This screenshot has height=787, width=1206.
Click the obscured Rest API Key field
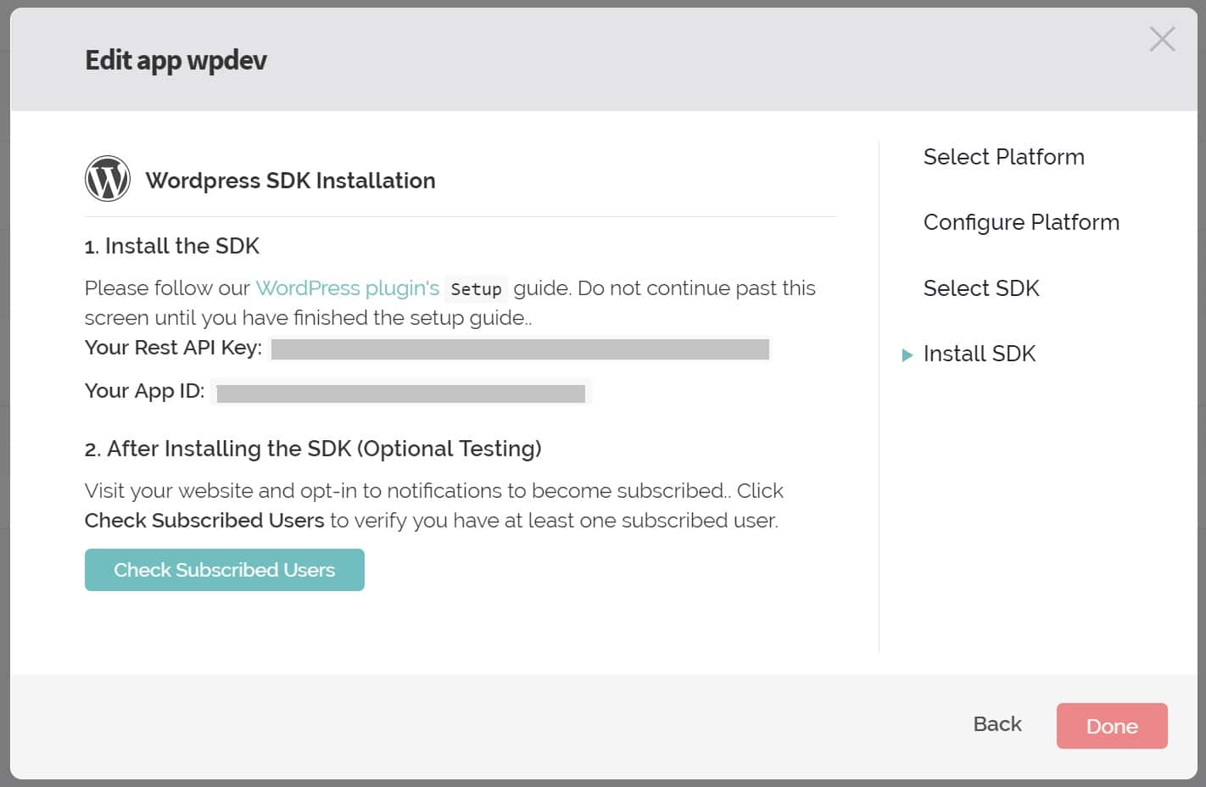(x=519, y=349)
